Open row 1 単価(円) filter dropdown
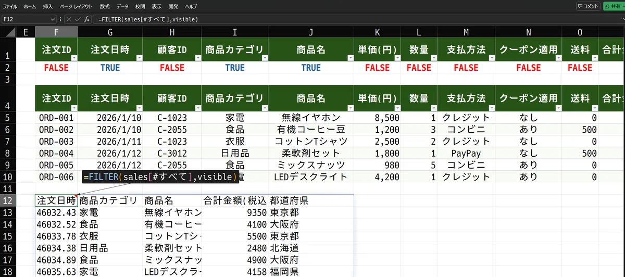Image resolution: width=625 pixels, height=277 pixels. point(397,57)
